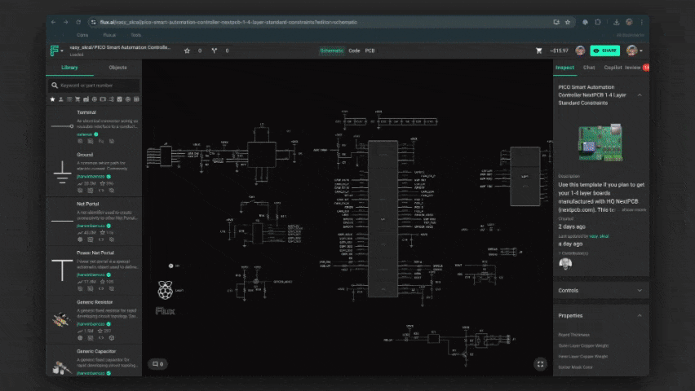Click the library keyword search field
695x391 pixels.
94,85
